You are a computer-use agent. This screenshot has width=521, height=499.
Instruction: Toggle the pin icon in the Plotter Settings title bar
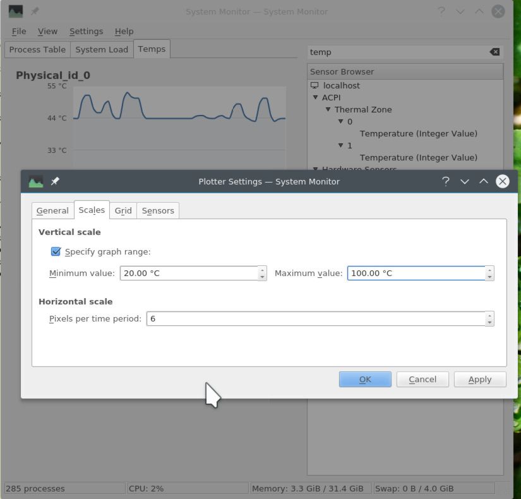[x=55, y=181]
